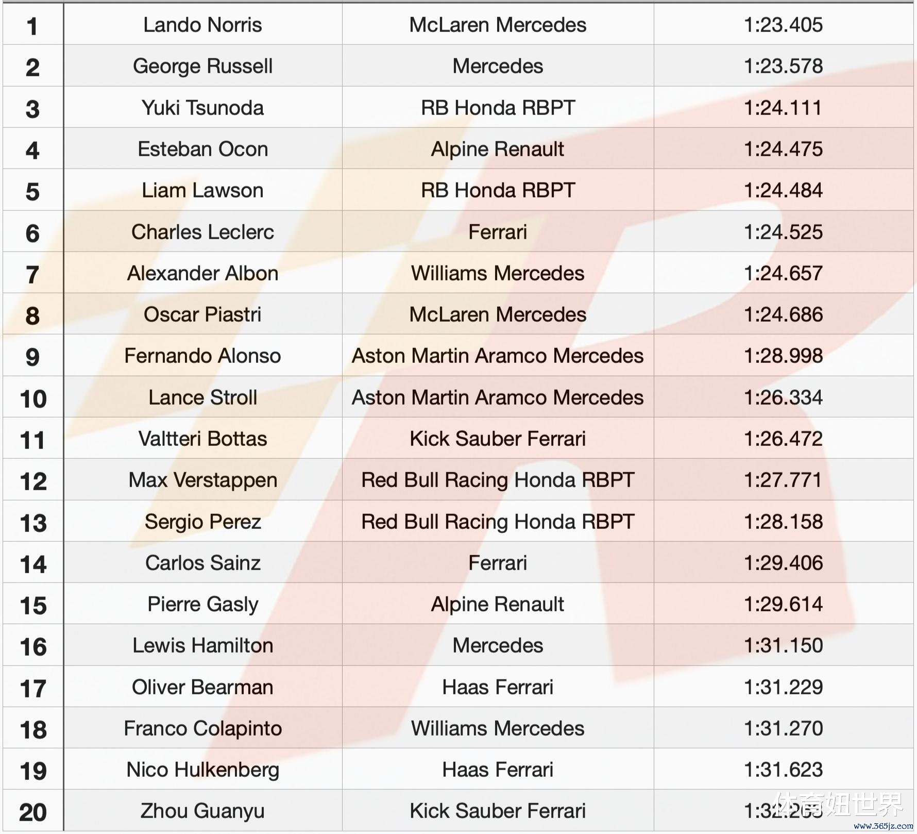Select Fernando Alonso's time 1:28.998

[783, 356]
